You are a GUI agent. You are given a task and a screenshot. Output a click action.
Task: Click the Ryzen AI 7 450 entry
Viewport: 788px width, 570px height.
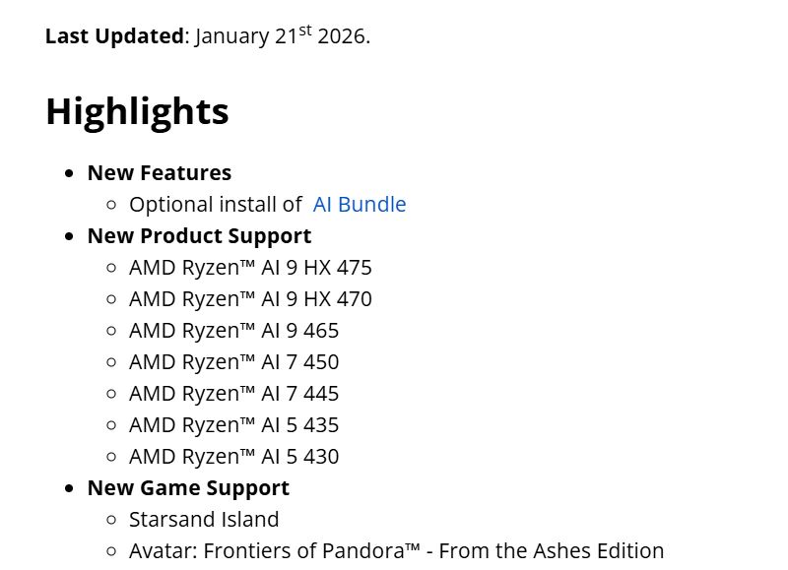(x=233, y=362)
